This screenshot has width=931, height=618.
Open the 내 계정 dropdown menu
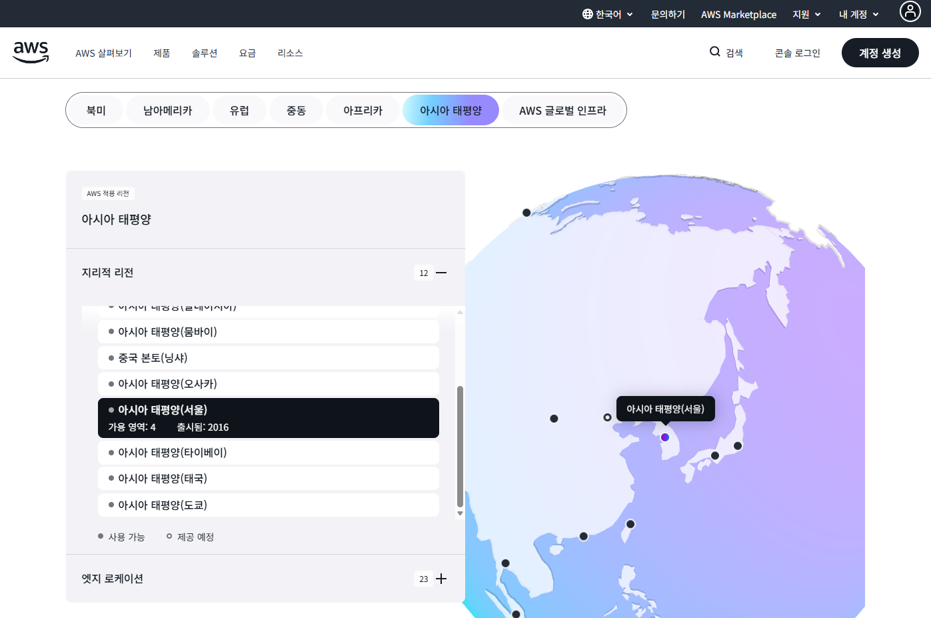click(x=859, y=14)
